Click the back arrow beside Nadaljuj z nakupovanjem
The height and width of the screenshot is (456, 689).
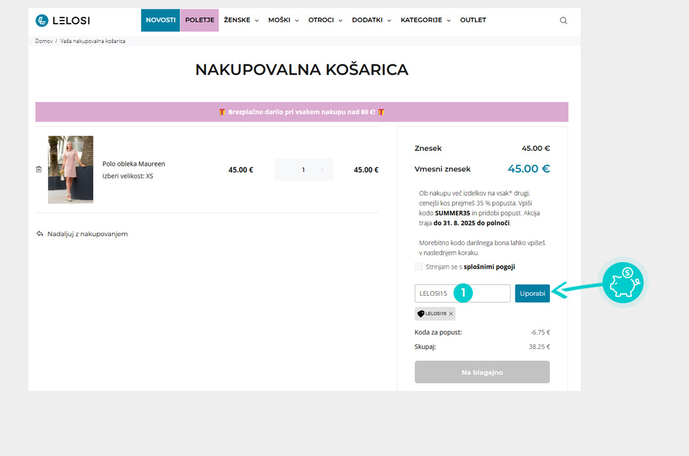tap(40, 234)
